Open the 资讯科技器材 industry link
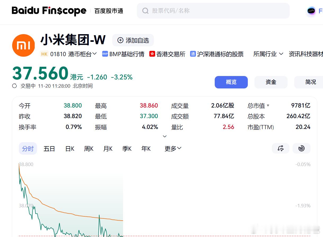 [306, 54]
